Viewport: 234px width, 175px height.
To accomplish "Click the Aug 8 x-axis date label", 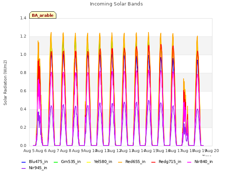I will (x=66, y=151).
